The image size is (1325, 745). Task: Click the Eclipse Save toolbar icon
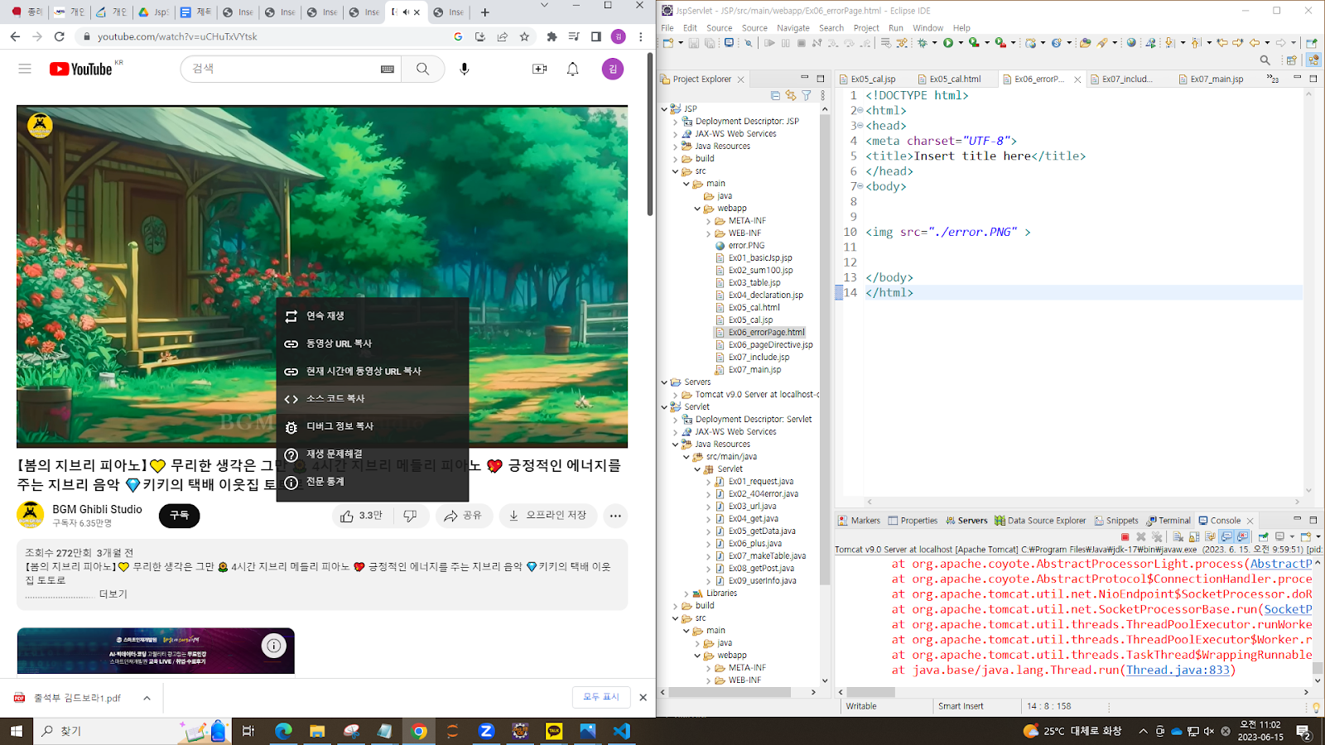tap(693, 42)
